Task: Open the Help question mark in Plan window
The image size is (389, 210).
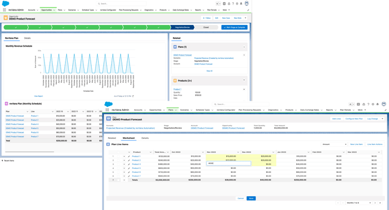Action: (368, 104)
